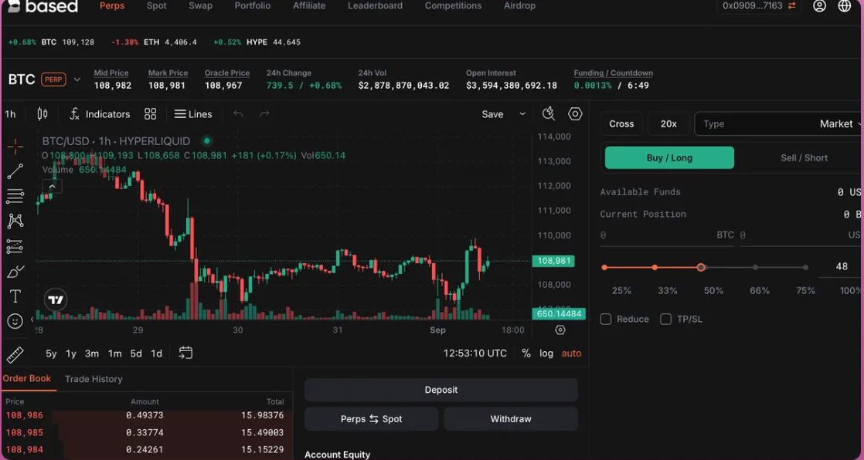
Task: Expand the BTC PERP market selector
Action: (77, 79)
